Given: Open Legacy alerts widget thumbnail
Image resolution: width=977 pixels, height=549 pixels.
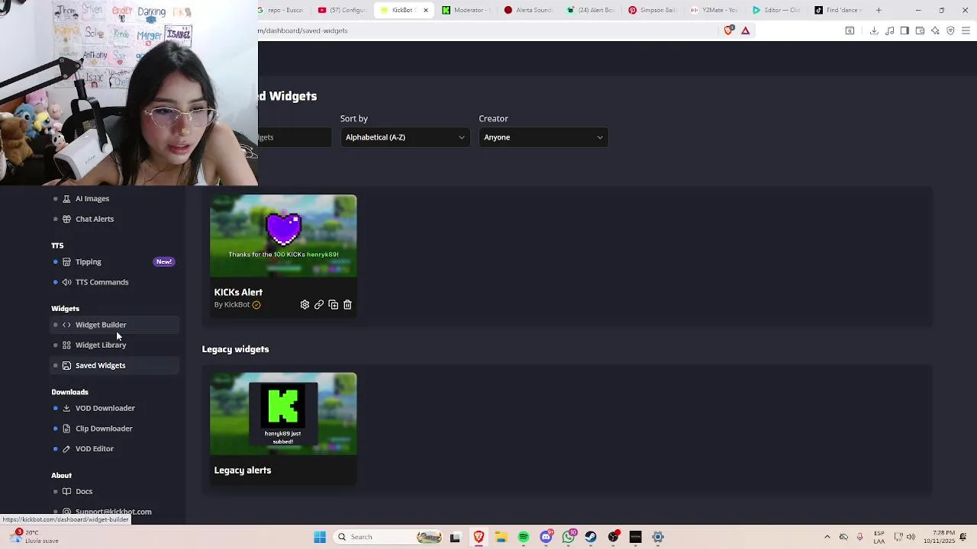Looking at the screenshot, I should pos(283,414).
